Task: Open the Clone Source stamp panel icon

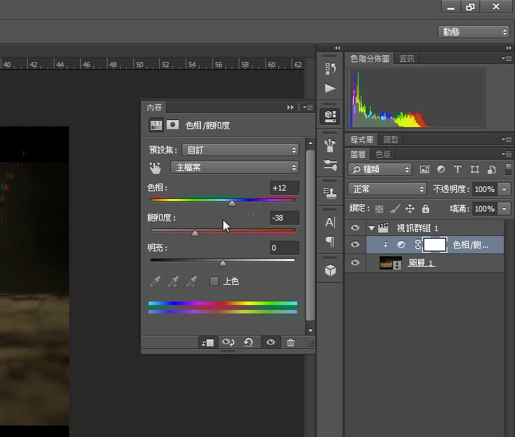Action: point(330,191)
